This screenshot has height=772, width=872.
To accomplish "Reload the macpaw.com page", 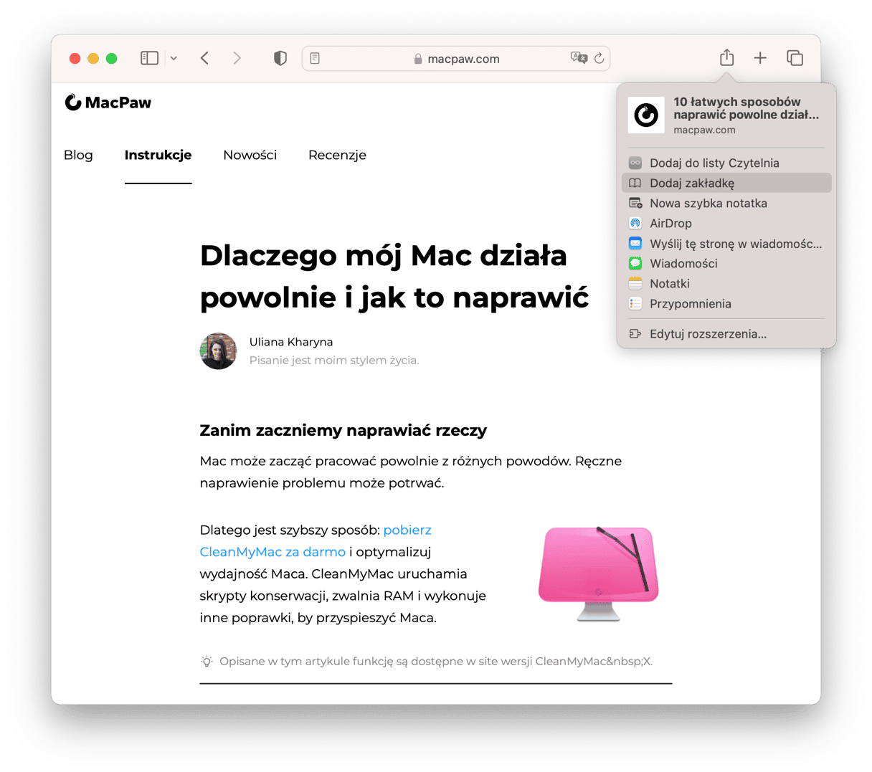I will (x=599, y=58).
